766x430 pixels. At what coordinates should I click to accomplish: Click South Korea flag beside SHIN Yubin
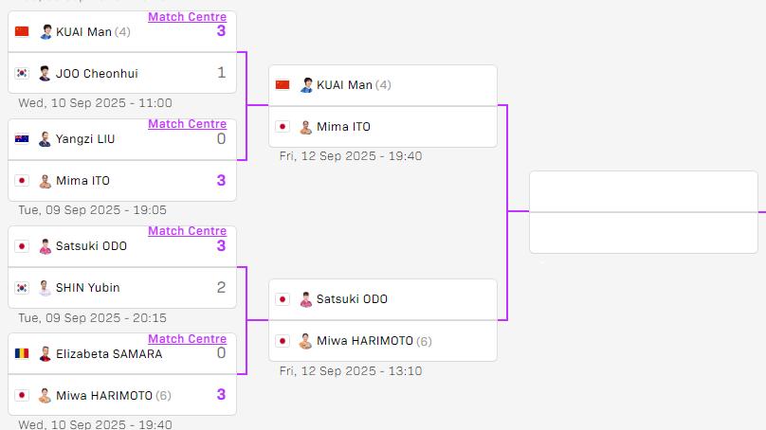tap(22, 288)
